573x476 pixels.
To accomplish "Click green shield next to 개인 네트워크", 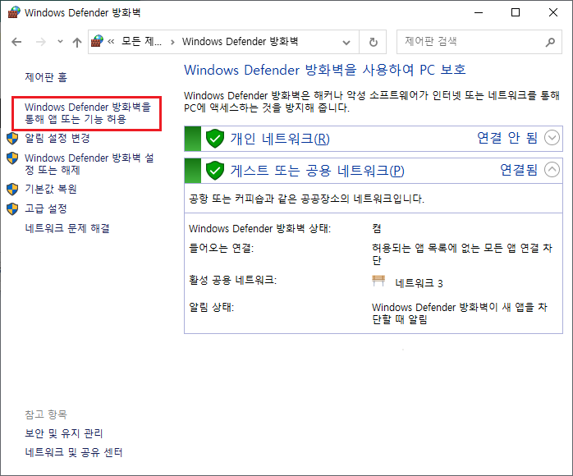I will click(x=215, y=139).
